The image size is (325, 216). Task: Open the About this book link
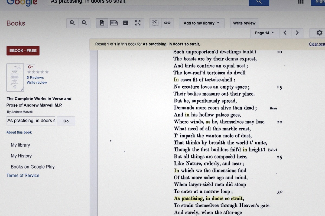click(x=19, y=132)
